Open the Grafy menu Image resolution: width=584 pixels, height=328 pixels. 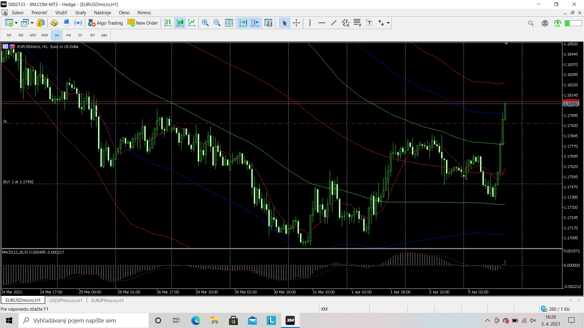point(81,12)
